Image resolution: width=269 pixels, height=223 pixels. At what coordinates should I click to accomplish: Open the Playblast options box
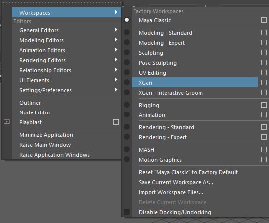pos(116,122)
